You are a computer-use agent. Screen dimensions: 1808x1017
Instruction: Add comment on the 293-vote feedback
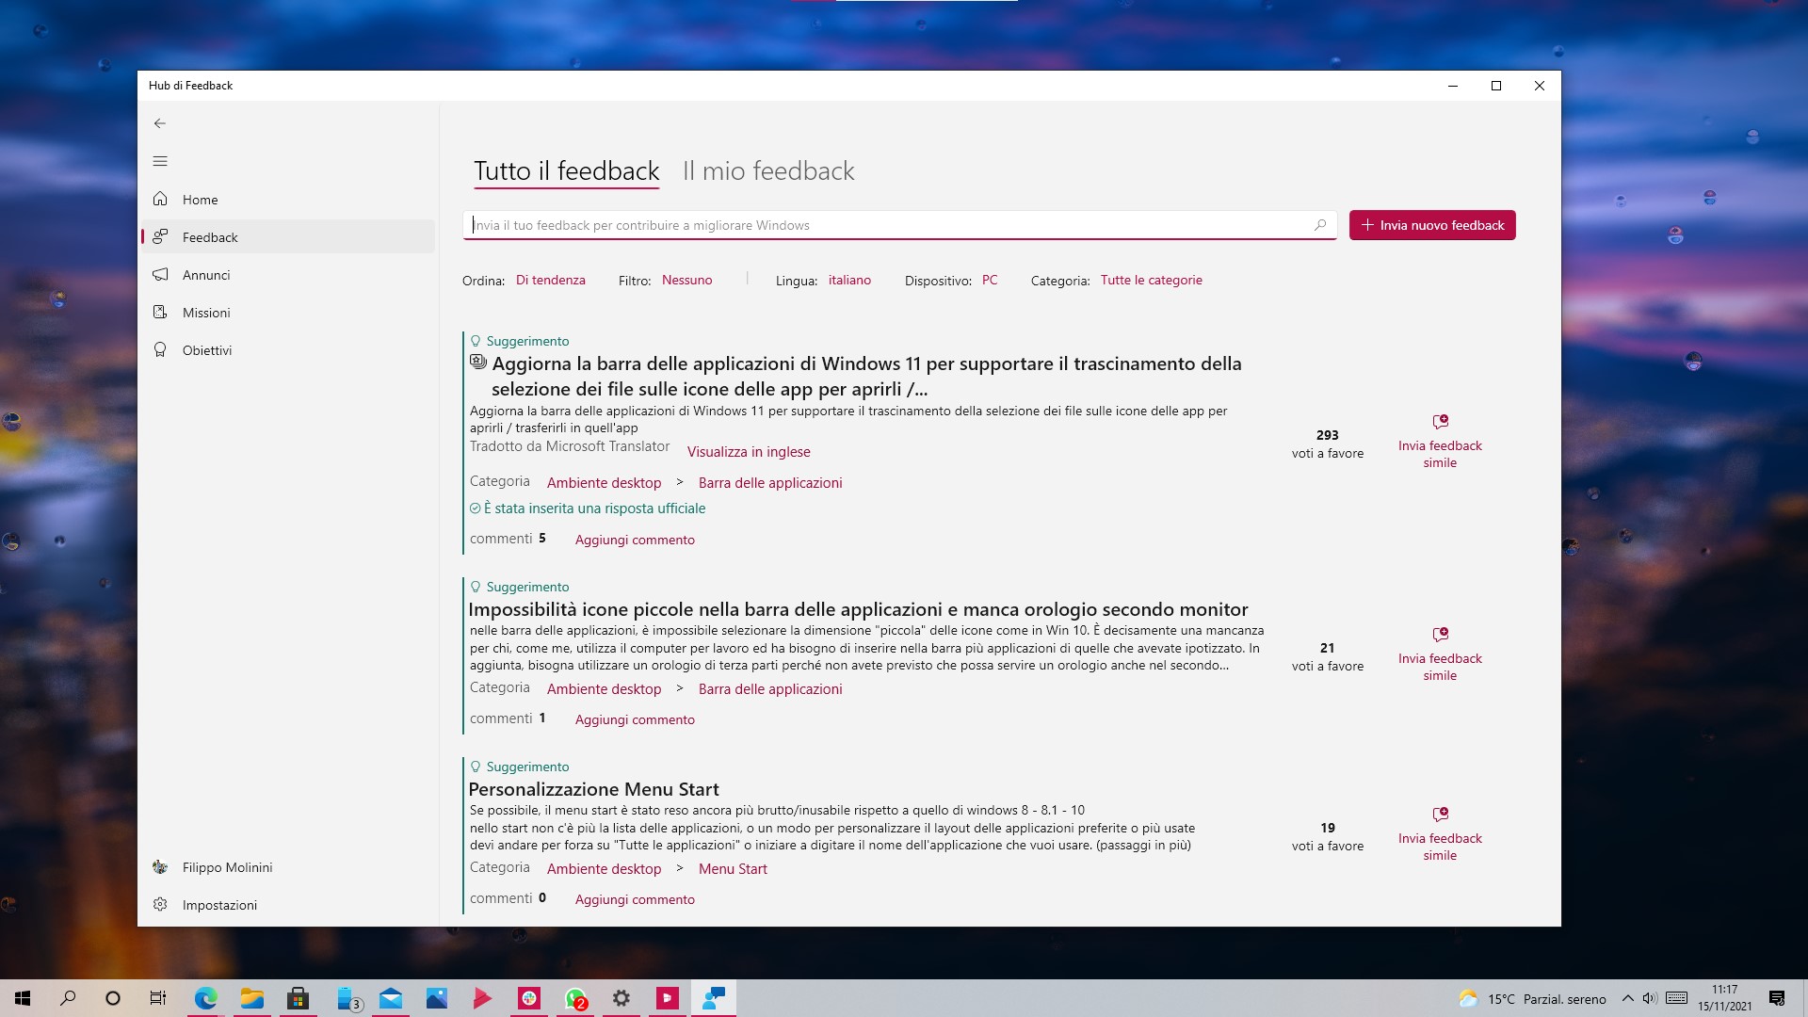[x=635, y=540]
